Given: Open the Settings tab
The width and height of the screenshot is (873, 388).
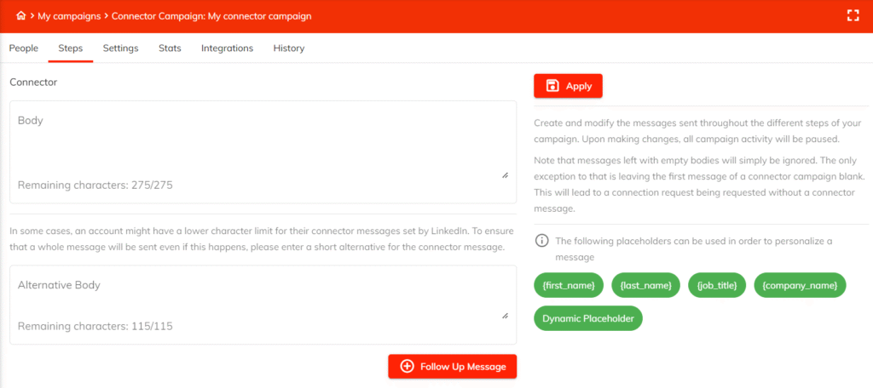Looking at the screenshot, I should 120,48.
